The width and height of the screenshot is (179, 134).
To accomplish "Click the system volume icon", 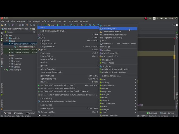I will [x=166, y=18].
